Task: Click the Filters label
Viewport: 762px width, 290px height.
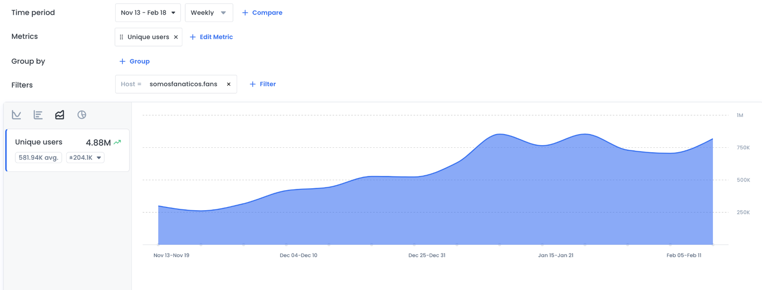Action: click(x=22, y=85)
